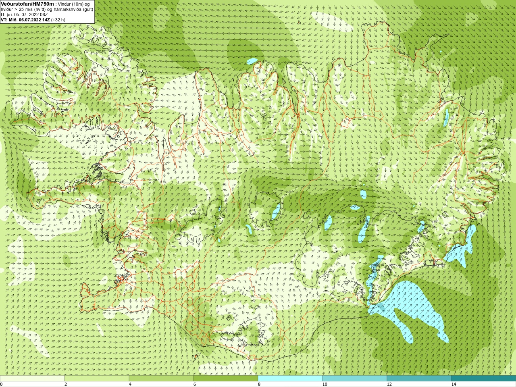Click the legend value "10"
Screen dimensions: 516x387
325,384
